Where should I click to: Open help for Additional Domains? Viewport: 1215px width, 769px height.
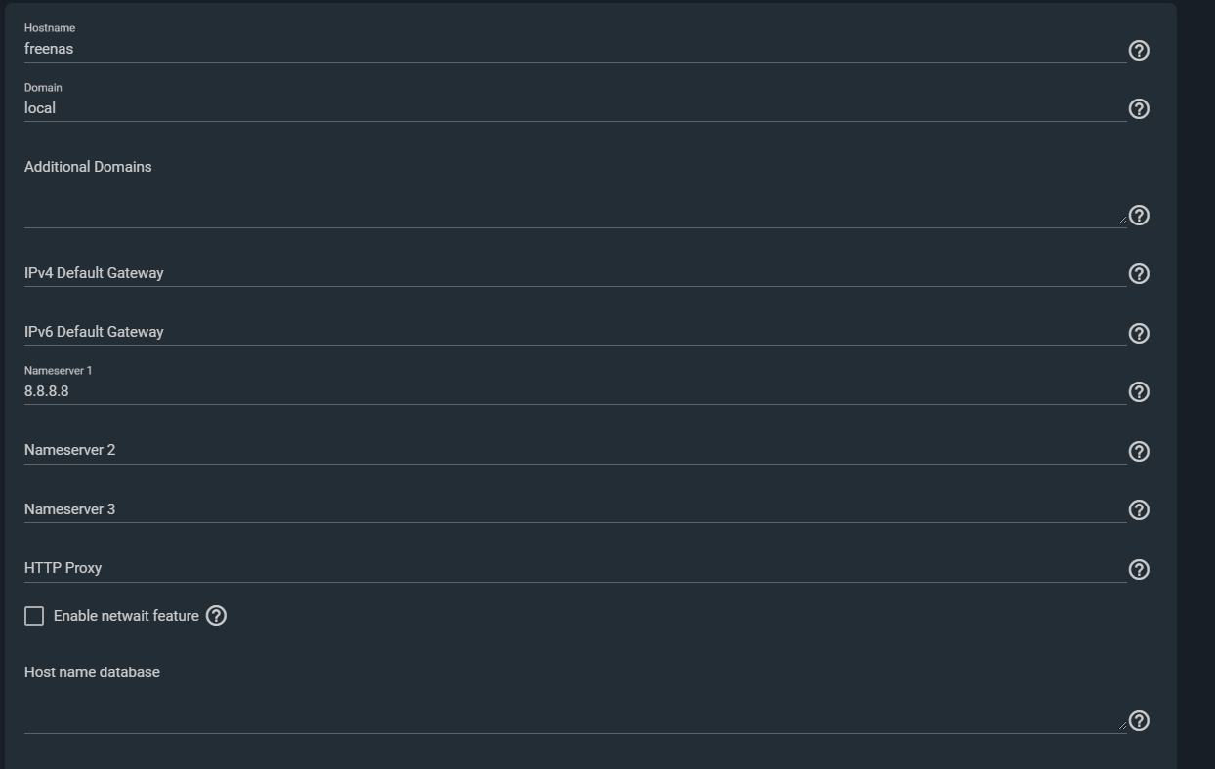pos(1139,216)
